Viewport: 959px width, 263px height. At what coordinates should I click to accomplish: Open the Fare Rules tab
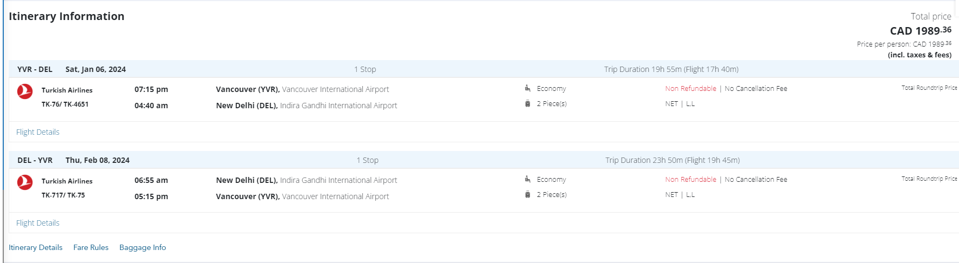tap(91, 247)
